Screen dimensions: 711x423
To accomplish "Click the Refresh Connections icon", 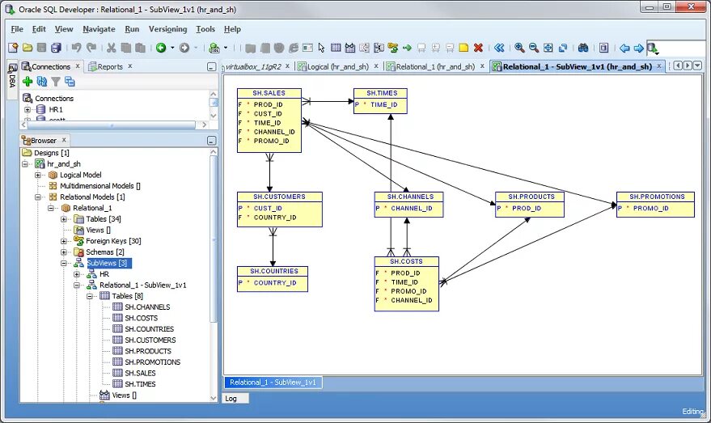I will click(42, 82).
